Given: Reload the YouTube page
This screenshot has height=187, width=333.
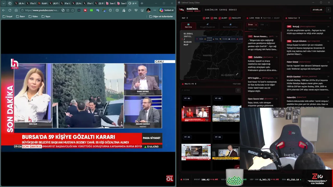Looking at the screenshot, I should coord(10,10).
